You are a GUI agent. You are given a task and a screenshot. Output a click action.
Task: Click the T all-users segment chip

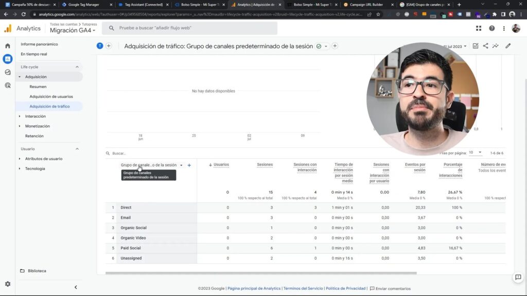pos(100,46)
